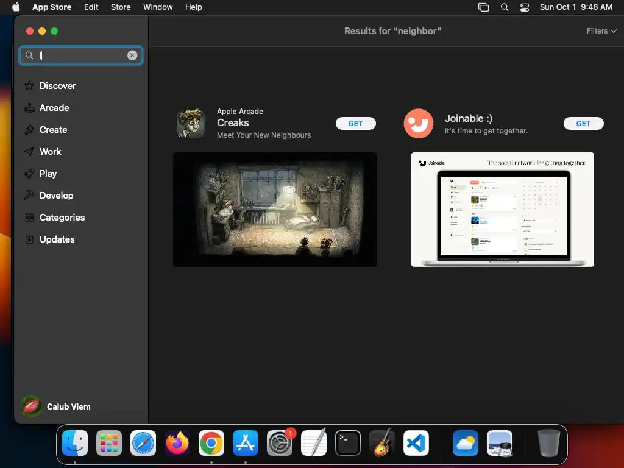
Task: Click "Meet Your New Neighbours" subtitle
Action: 264,135
